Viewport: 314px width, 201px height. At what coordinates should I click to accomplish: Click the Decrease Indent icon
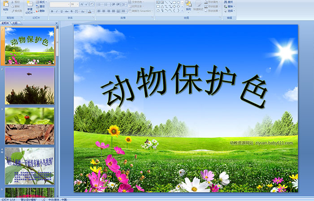[x=113, y=4]
